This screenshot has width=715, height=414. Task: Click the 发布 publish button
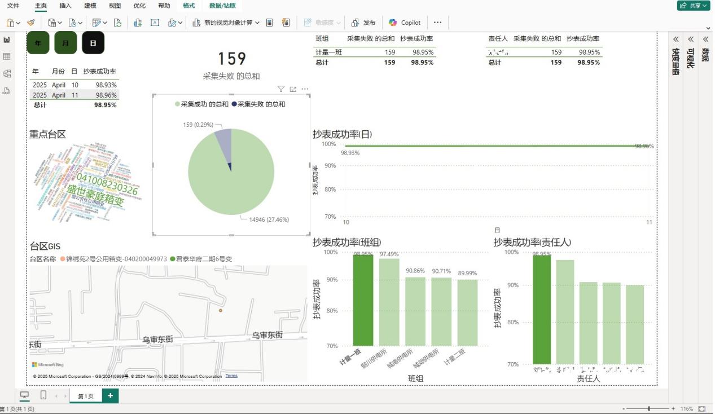point(363,23)
